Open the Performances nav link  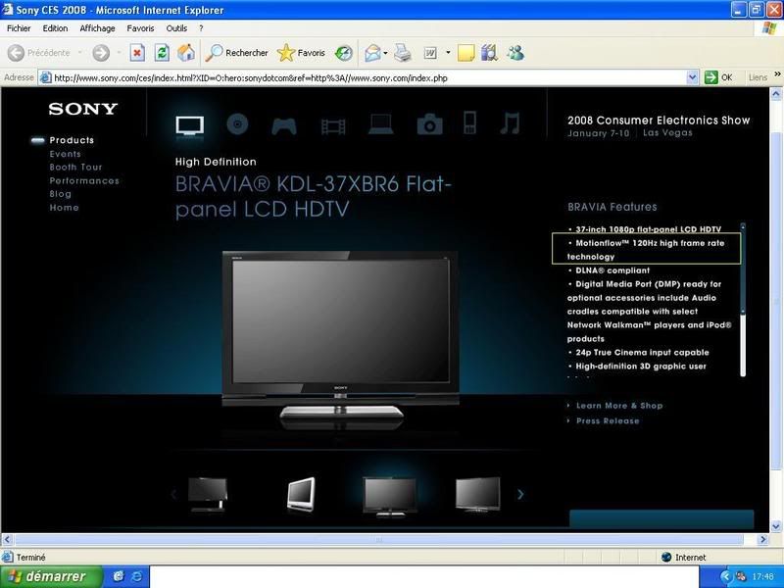[x=84, y=181]
